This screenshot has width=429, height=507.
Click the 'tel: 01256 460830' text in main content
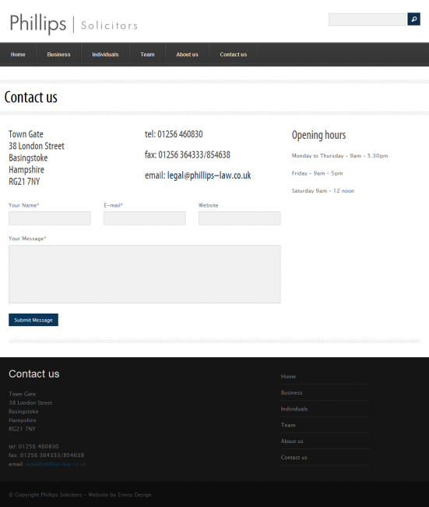click(174, 134)
